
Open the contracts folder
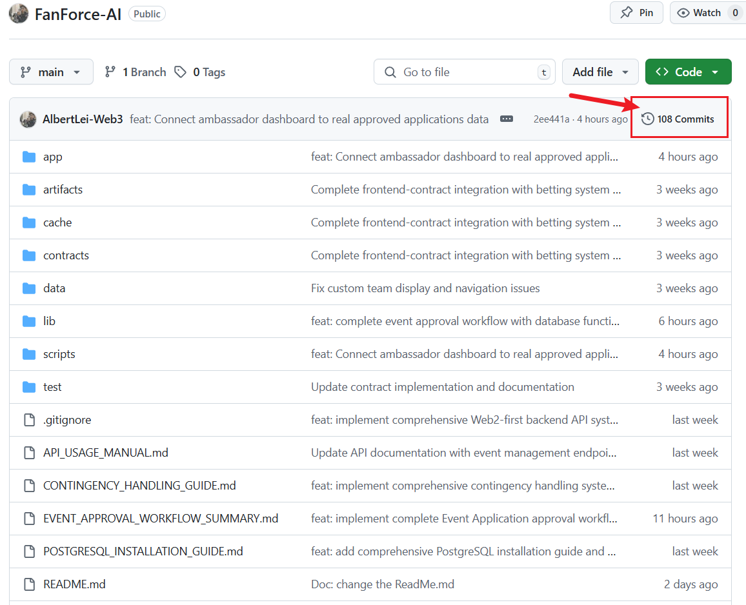pos(66,255)
